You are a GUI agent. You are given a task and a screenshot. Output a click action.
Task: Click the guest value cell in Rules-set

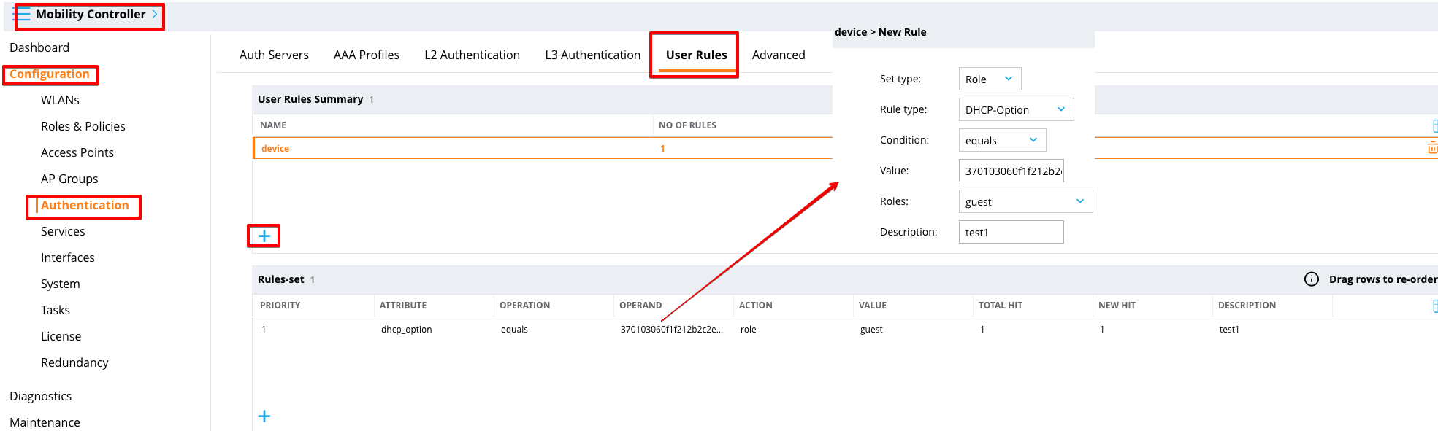click(871, 330)
